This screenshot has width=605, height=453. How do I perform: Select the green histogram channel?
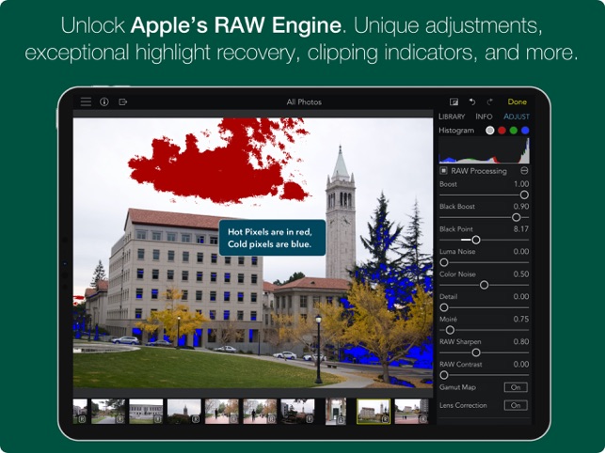point(513,131)
